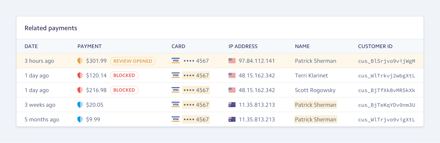Click the Visa card icon in the 3 hours ago row

(x=175, y=61)
